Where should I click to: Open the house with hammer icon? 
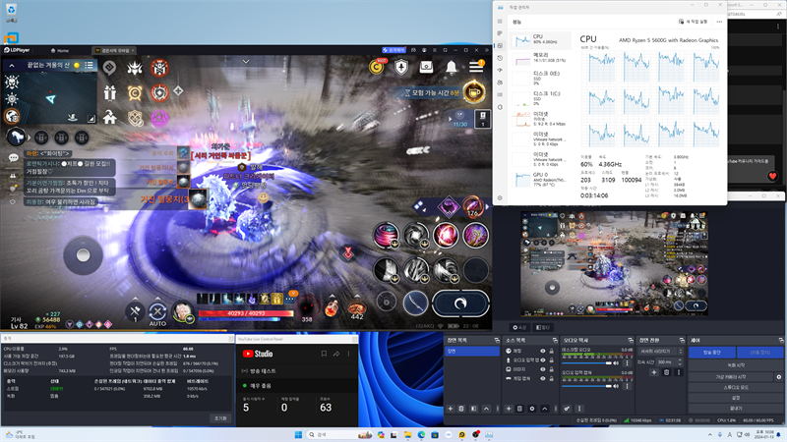coord(110,118)
